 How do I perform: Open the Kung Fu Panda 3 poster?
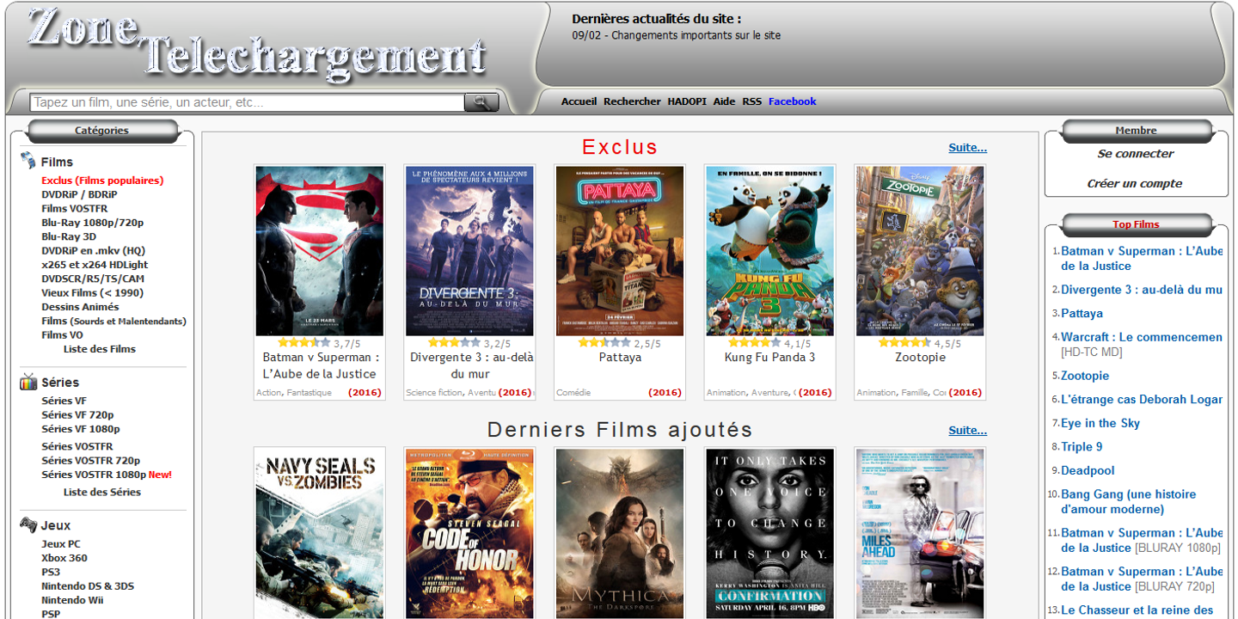coord(769,250)
